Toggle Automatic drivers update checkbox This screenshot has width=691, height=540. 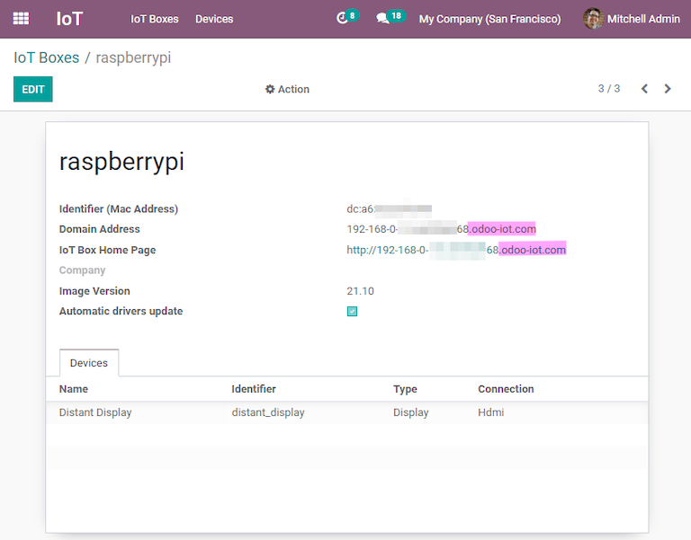(x=352, y=312)
